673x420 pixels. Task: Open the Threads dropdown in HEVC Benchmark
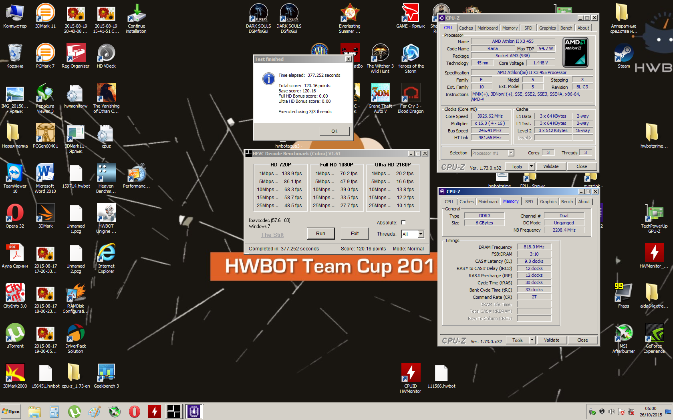(421, 234)
